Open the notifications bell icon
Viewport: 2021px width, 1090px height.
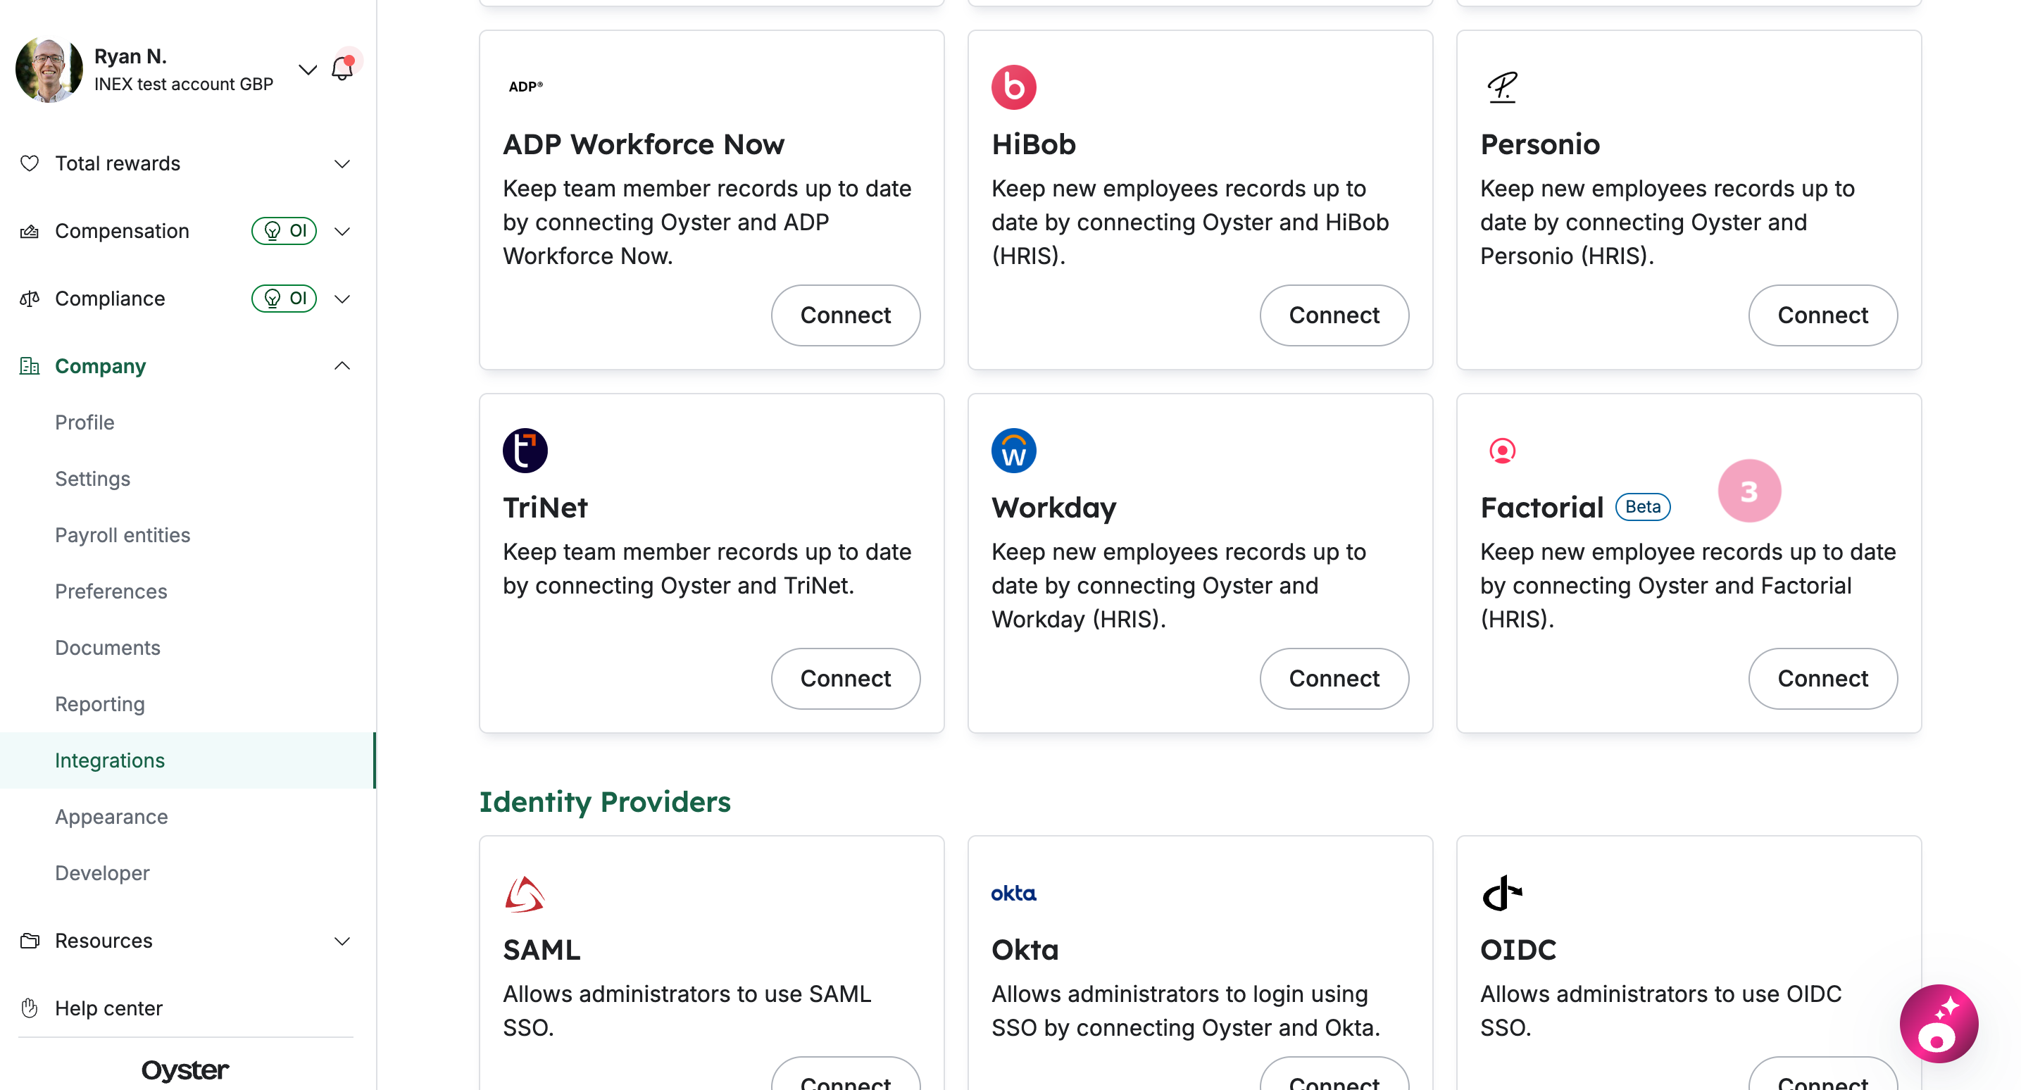pos(343,68)
